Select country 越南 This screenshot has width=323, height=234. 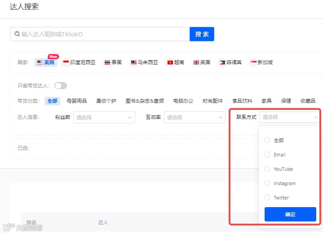coord(176,62)
